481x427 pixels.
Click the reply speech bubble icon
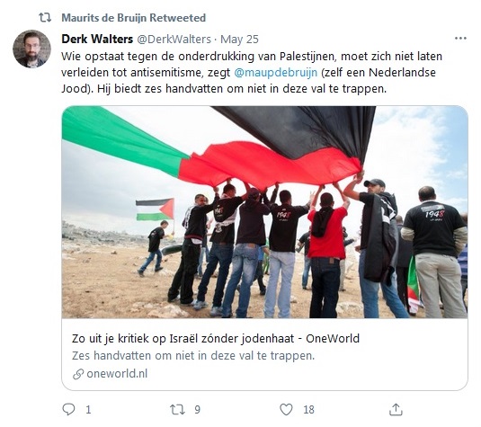tap(68, 409)
